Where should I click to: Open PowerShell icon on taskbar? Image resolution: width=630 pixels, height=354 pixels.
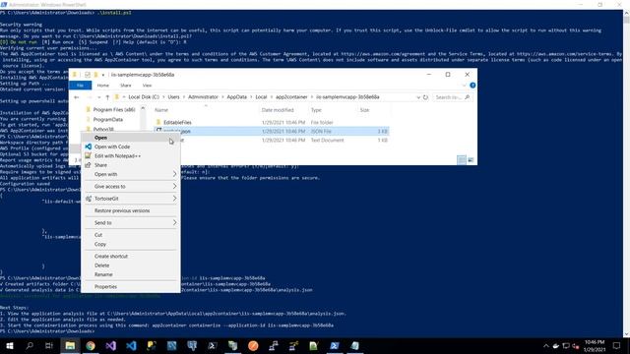point(335,346)
